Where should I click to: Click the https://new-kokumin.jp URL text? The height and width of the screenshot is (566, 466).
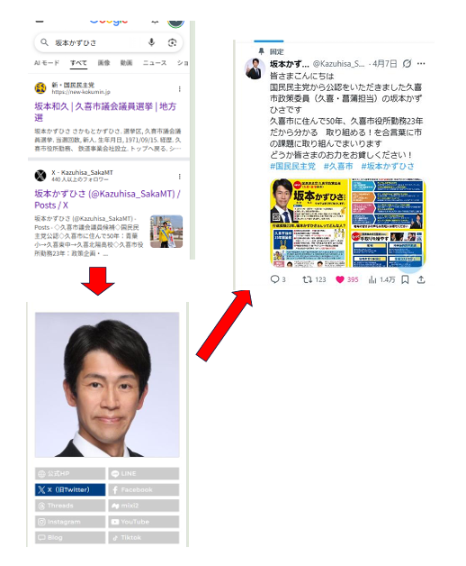click(x=81, y=92)
